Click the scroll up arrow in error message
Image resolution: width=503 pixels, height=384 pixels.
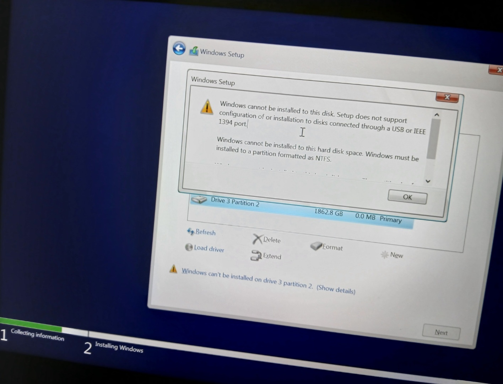[437, 115]
